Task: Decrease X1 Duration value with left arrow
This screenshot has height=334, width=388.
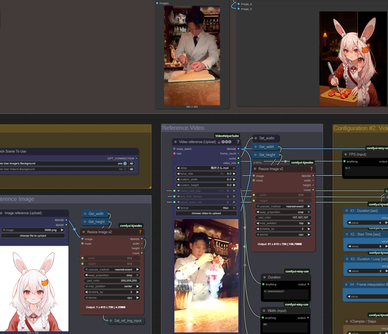Action: click(x=349, y=223)
